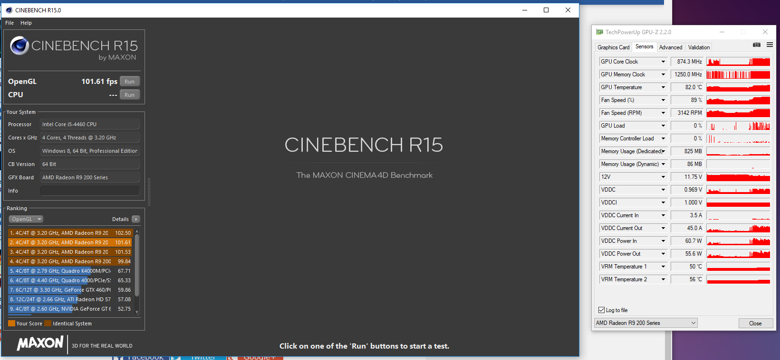Select the Quadro K4000M ranking entry
The height and width of the screenshot is (360, 780).
pos(70,271)
